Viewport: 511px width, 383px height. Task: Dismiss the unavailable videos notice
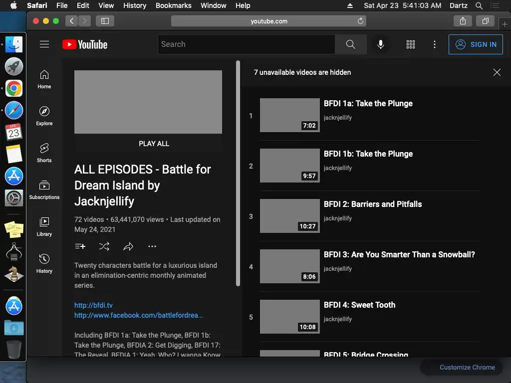tap(497, 72)
